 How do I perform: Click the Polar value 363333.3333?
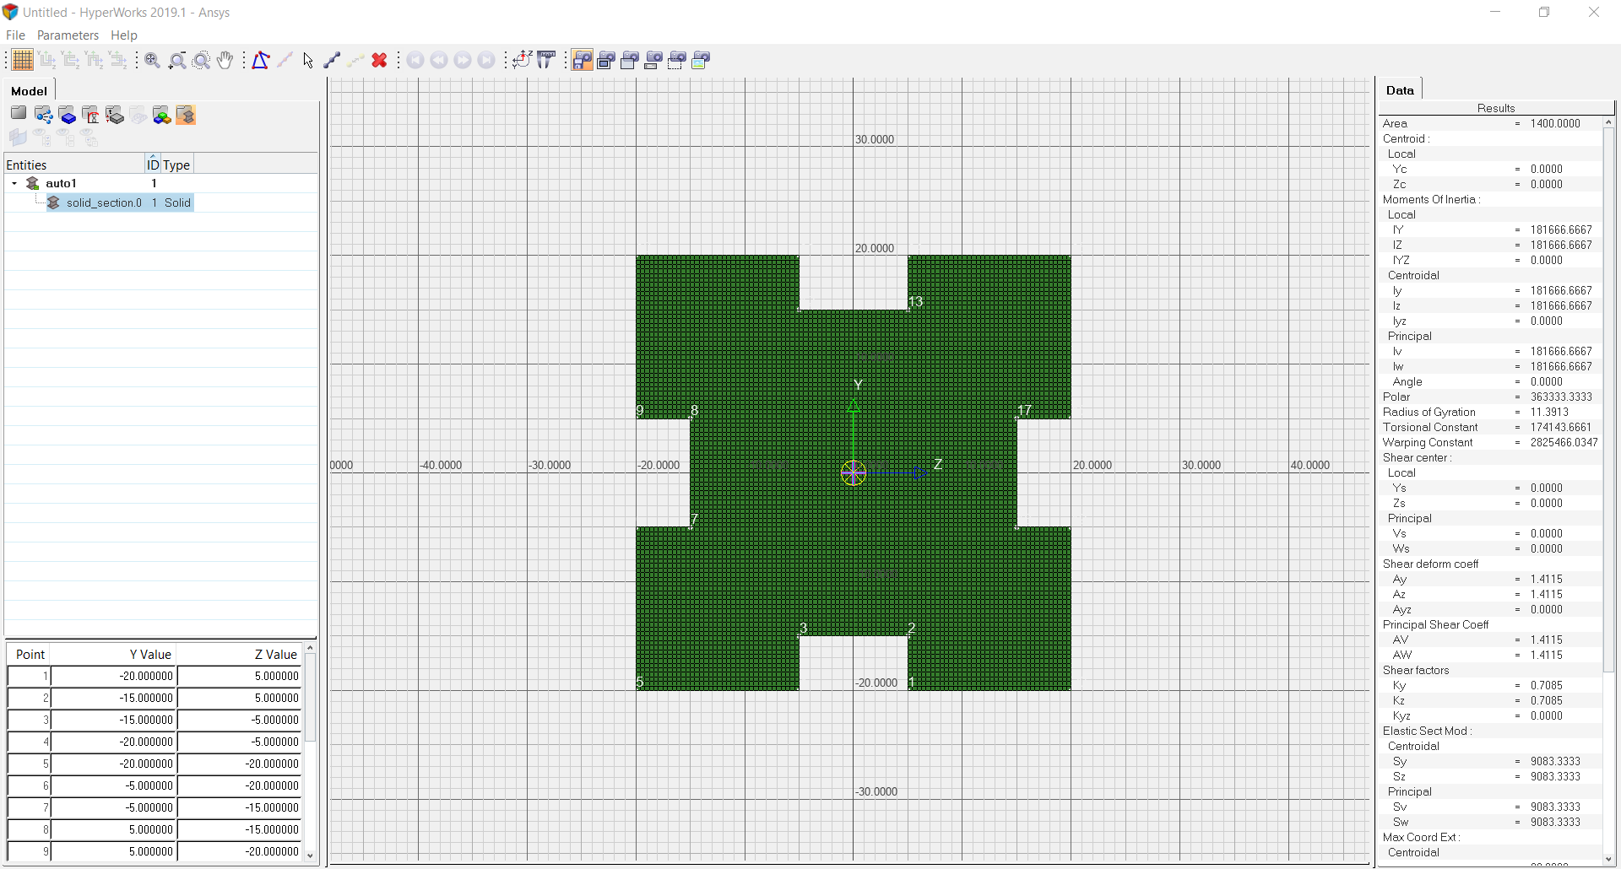point(1561,397)
